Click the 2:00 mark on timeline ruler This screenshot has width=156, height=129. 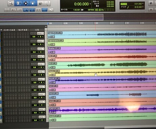pos(112,23)
